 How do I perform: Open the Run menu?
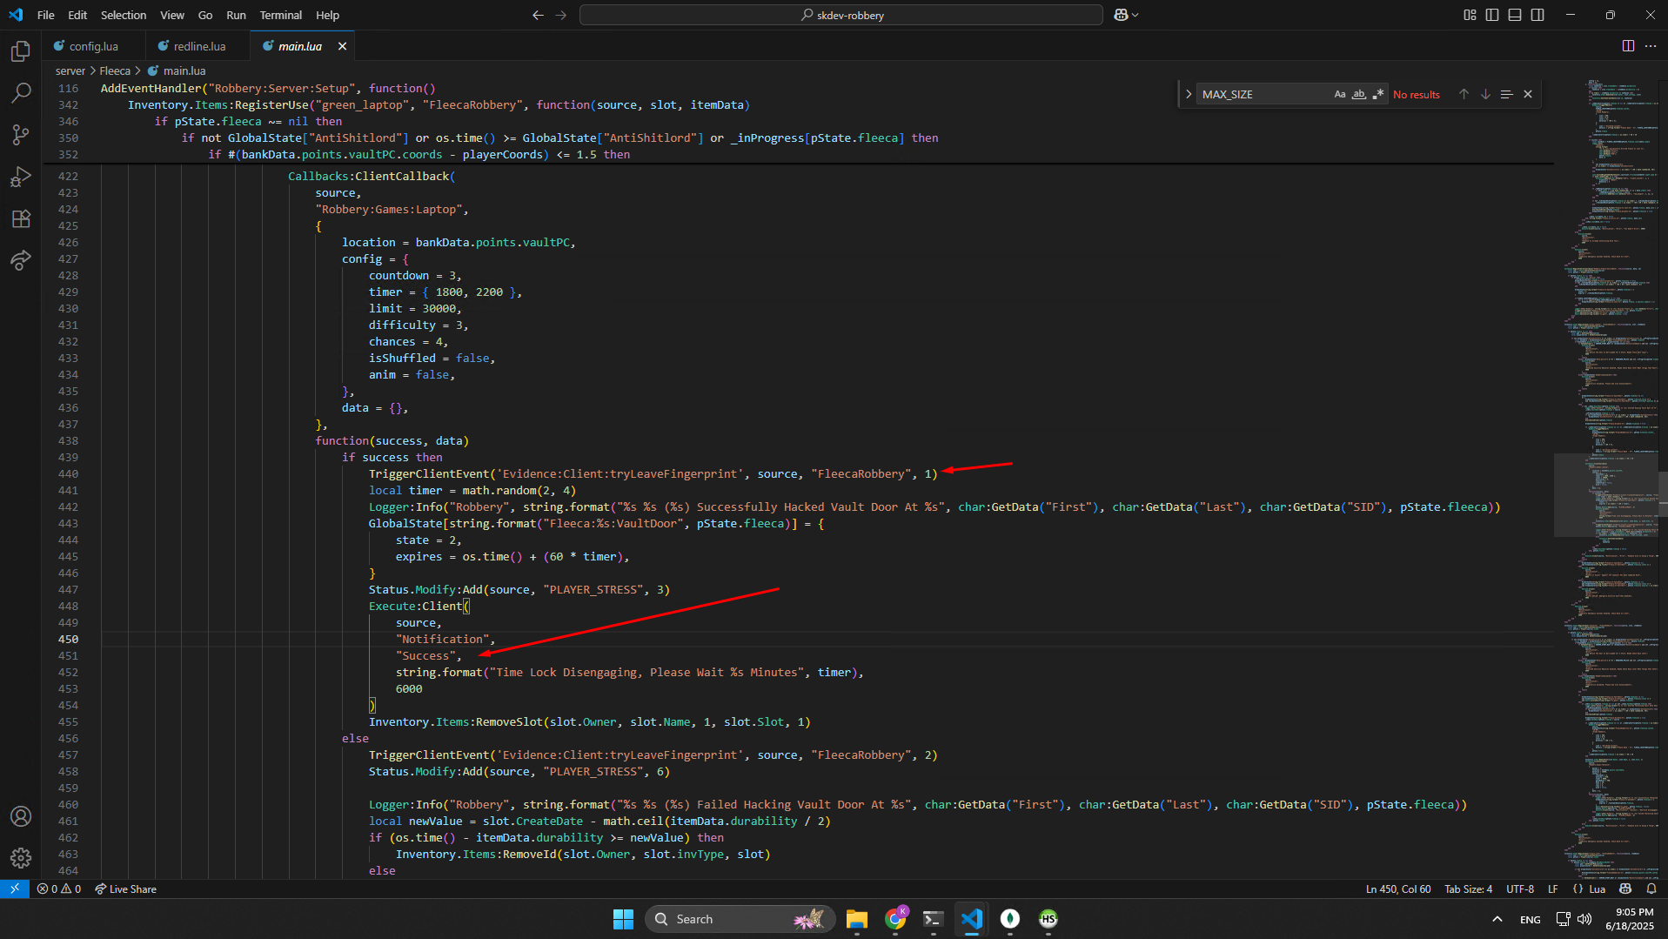[x=236, y=15]
